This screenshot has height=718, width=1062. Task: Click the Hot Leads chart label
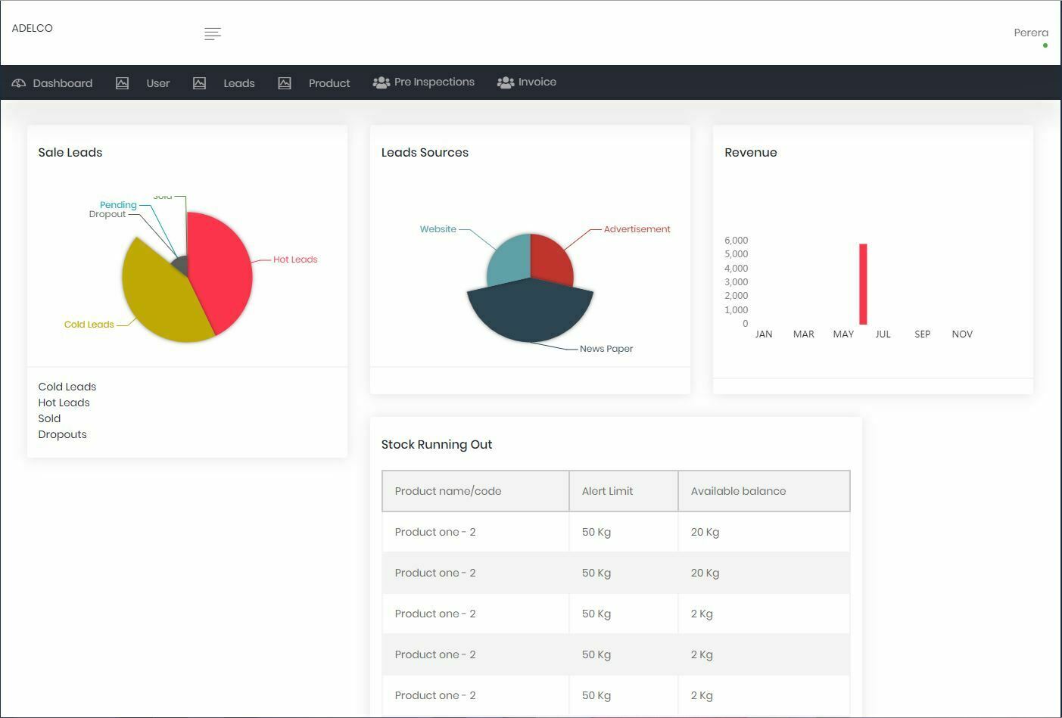295,260
